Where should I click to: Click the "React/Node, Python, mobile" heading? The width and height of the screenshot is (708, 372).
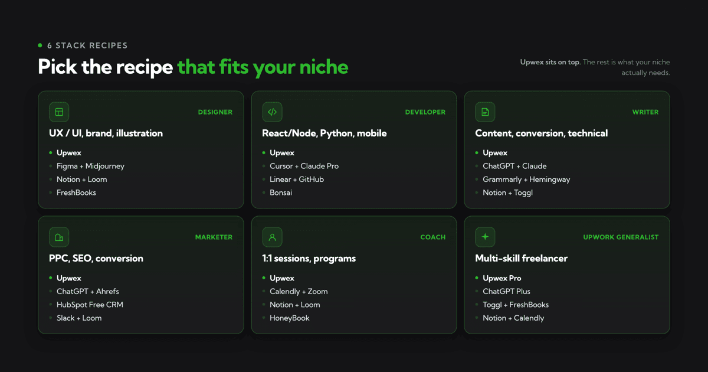[x=324, y=133]
